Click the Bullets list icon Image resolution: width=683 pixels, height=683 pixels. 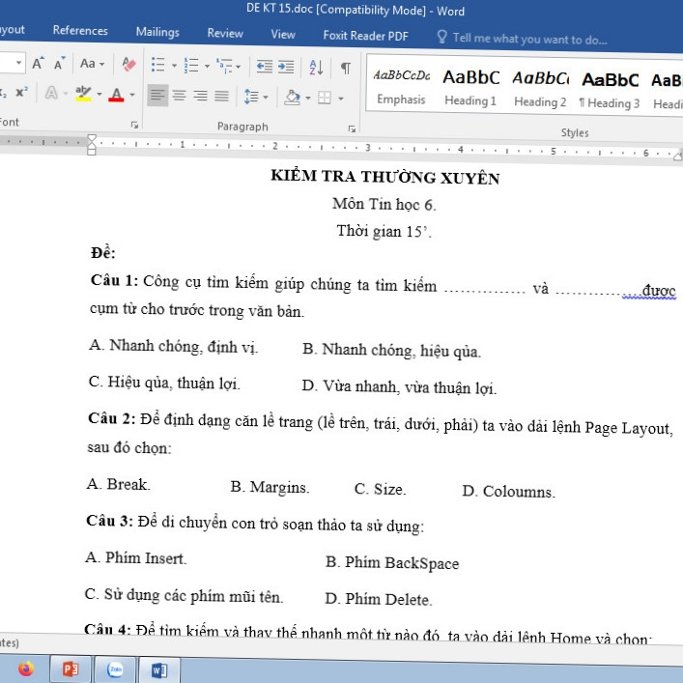tap(157, 65)
